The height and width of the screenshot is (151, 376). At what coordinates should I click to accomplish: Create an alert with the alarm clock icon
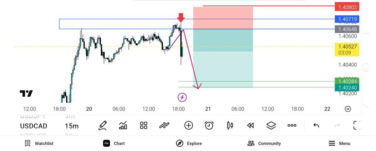(x=209, y=125)
